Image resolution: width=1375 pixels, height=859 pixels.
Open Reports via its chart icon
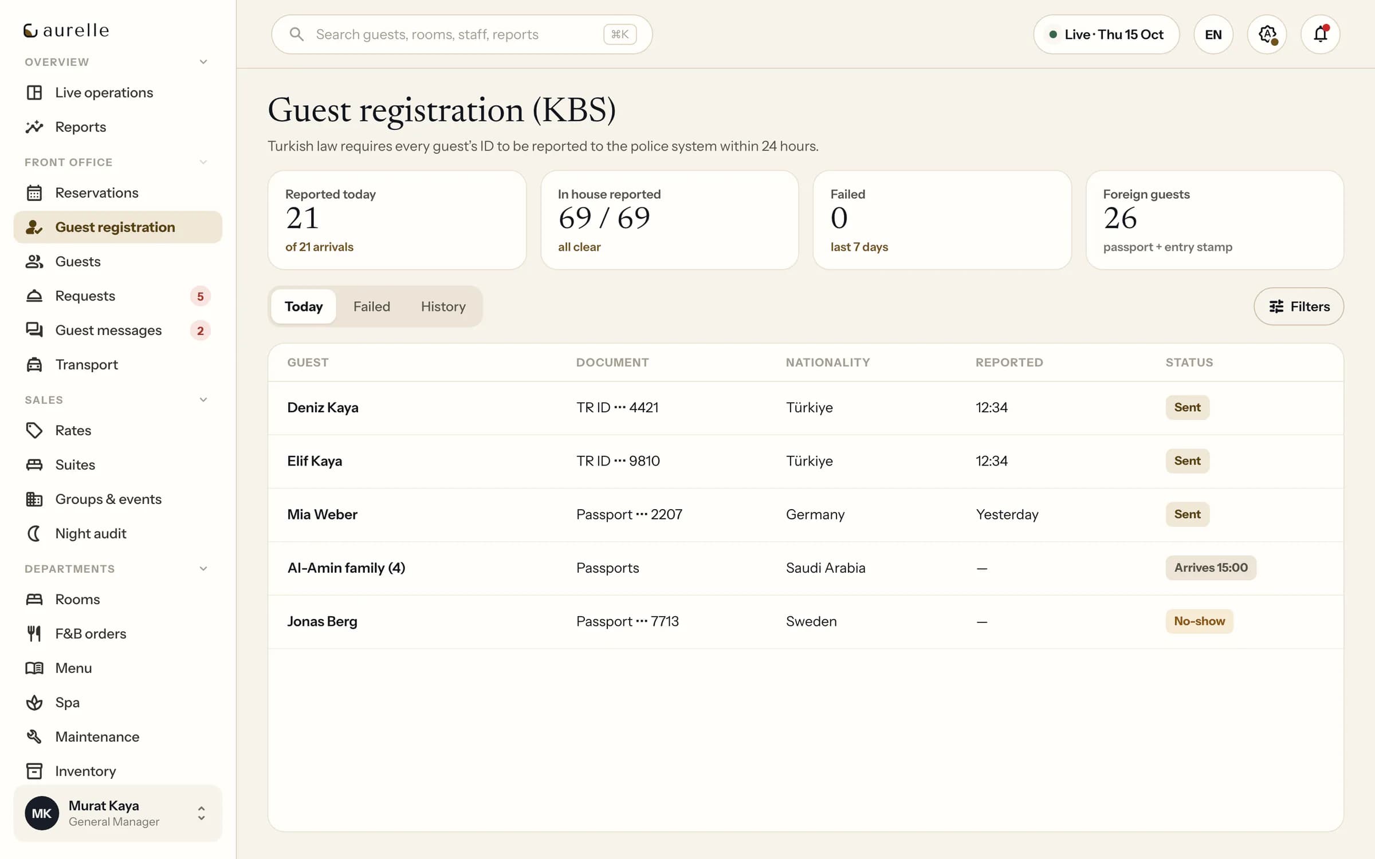pos(34,127)
